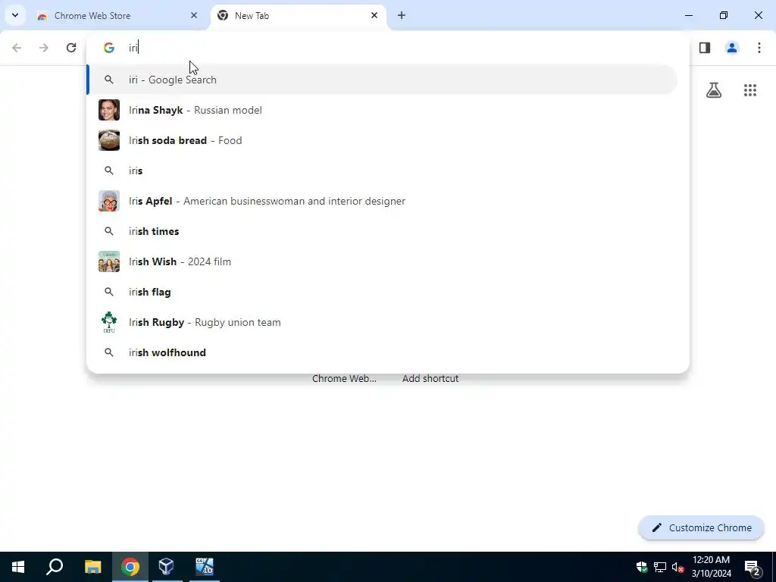Click the Irina Shayk thumbnail photo
The image size is (776, 582).
109,110
